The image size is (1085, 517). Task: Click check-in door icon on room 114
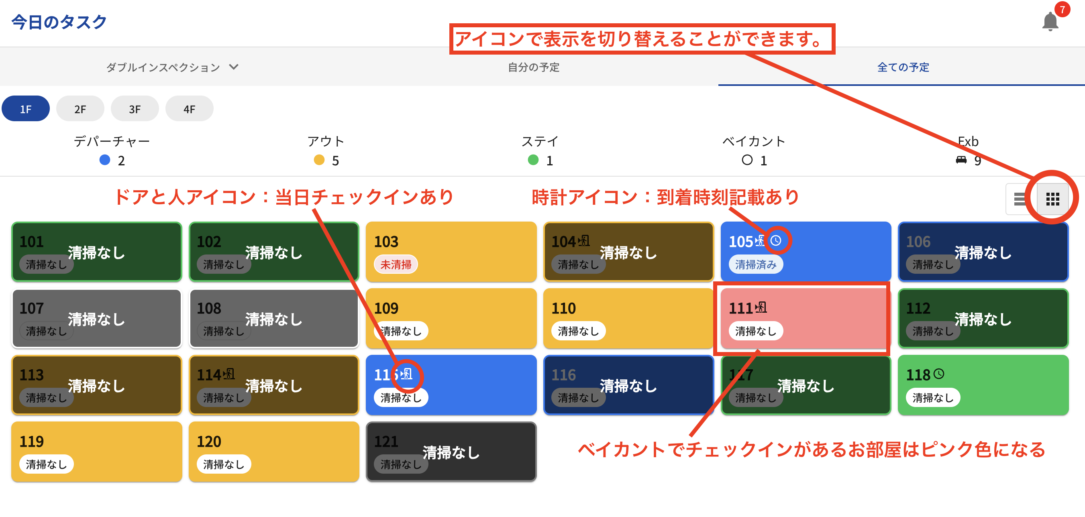click(229, 374)
